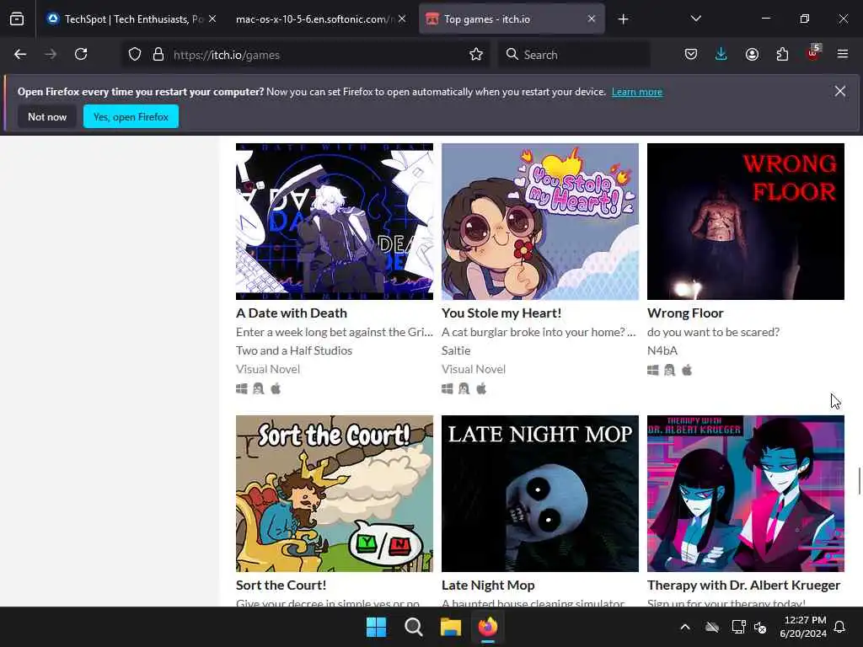
Task: Click the Sort the Court! title
Action: (x=281, y=585)
